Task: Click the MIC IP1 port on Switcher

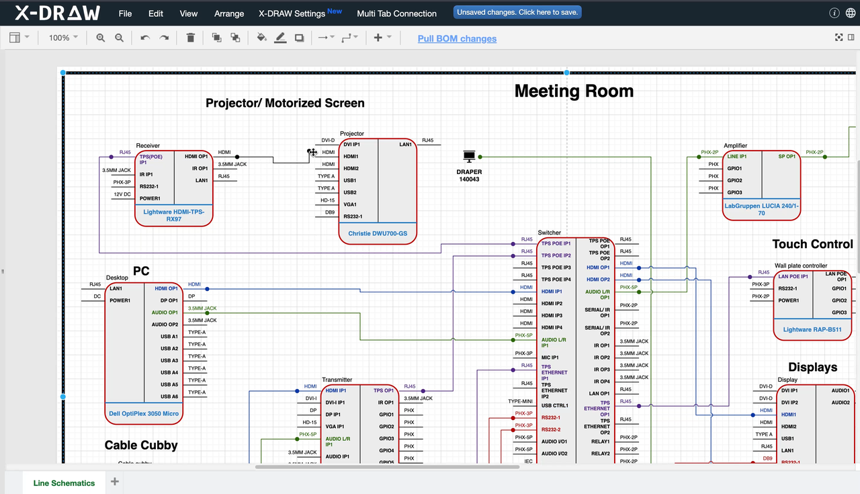Action: point(551,358)
